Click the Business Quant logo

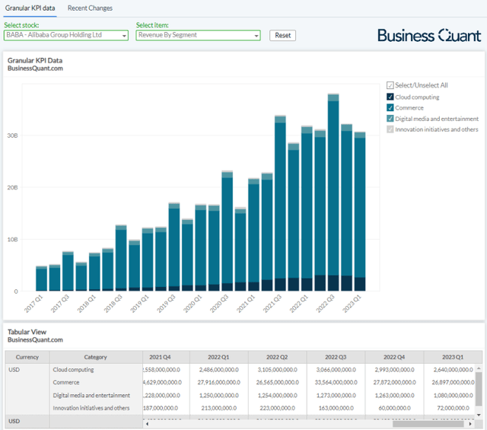tap(429, 36)
